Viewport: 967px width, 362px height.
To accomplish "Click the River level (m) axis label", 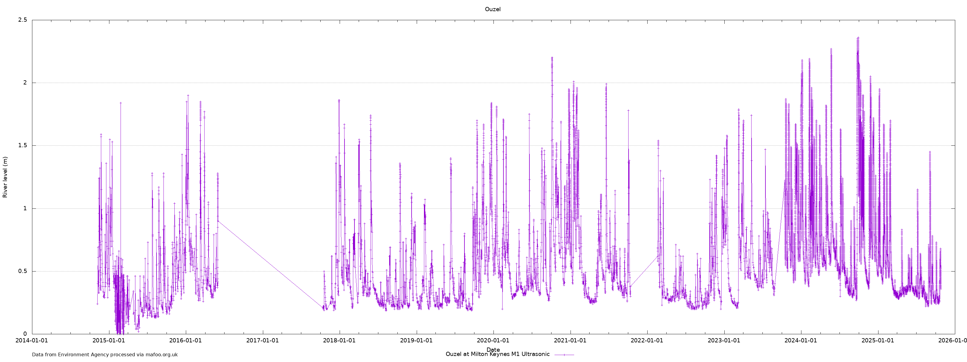I will click(x=5, y=177).
